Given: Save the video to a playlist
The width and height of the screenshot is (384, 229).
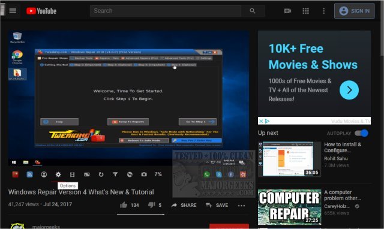Looking at the screenshot, I should 217,205.
